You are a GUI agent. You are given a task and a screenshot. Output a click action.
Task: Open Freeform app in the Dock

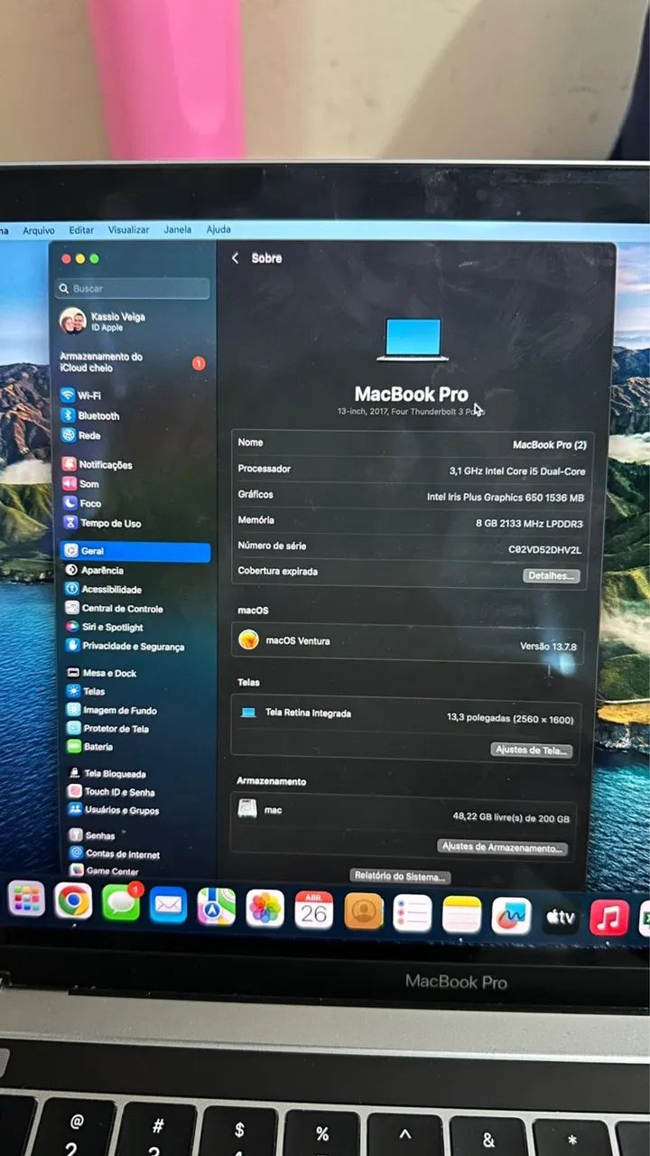click(511, 916)
